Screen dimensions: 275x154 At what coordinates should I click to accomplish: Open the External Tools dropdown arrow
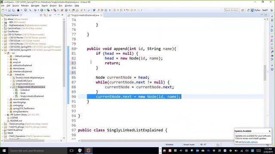[58, 10]
